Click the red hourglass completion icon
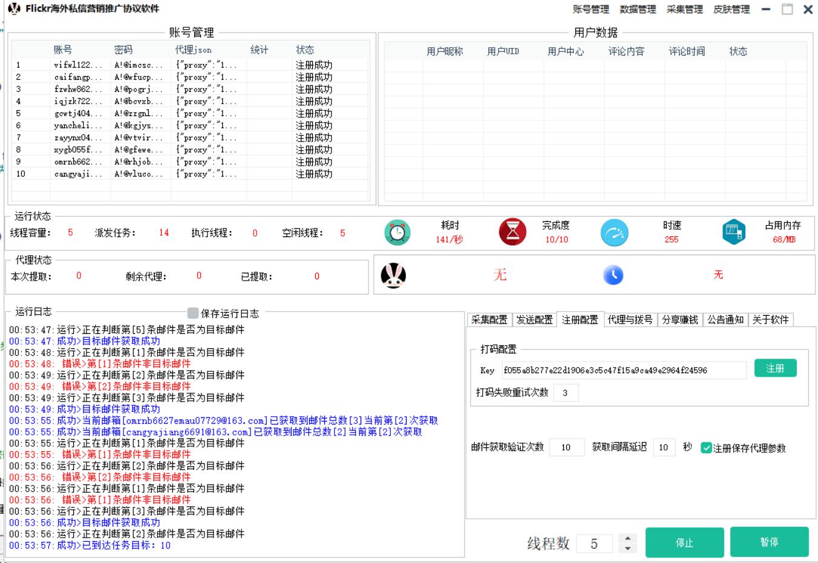The width and height of the screenshot is (818, 563). point(512,232)
